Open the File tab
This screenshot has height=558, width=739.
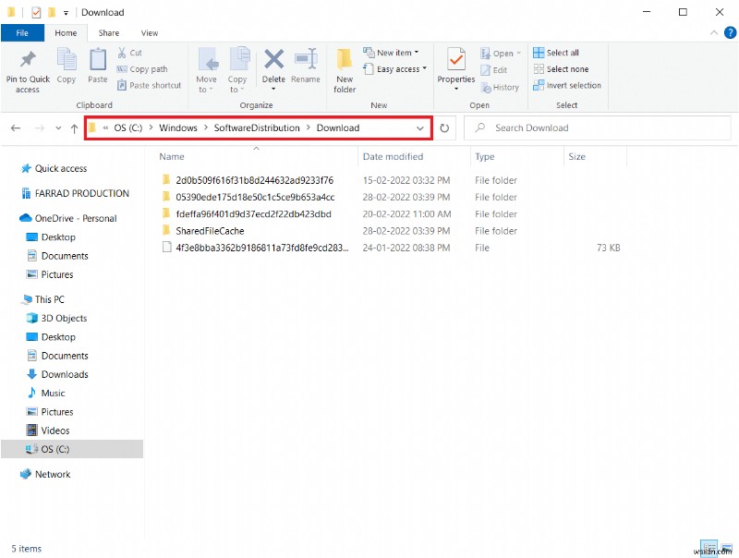tap(22, 33)
